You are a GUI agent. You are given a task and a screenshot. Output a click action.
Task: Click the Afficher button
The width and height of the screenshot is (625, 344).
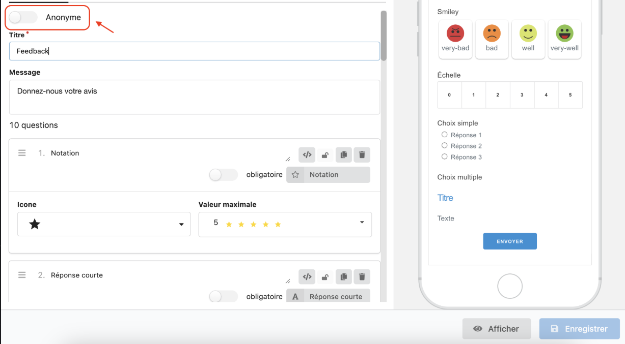point(497,329)
